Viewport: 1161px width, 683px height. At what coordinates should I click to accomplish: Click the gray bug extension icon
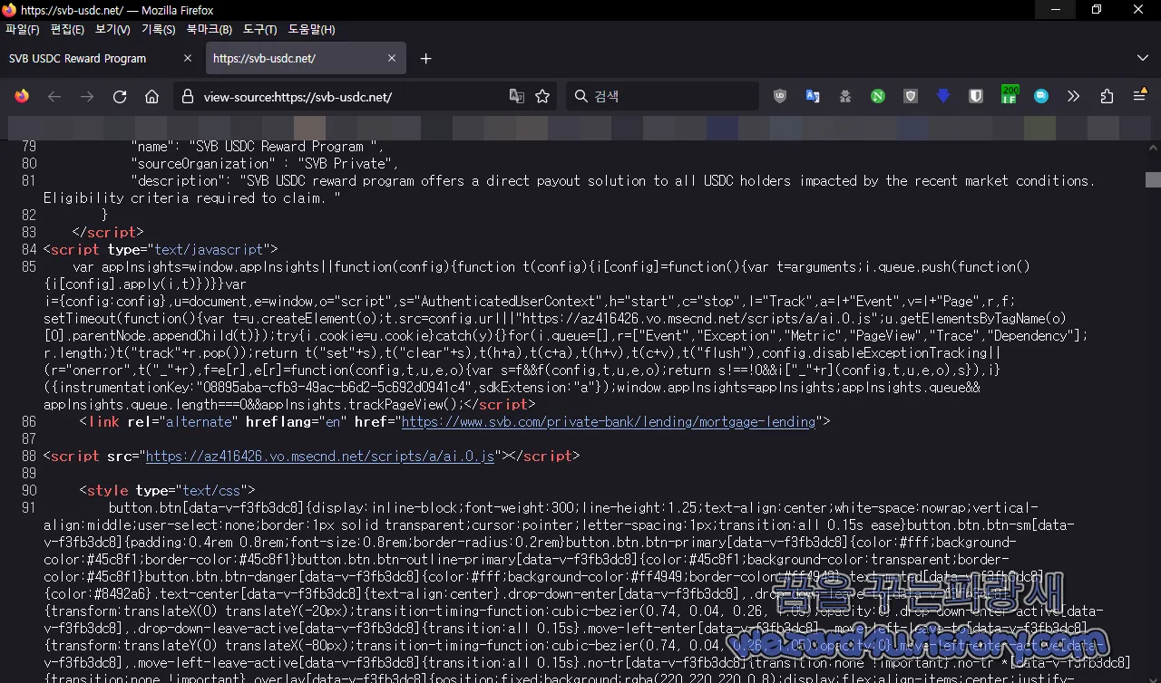click(x=845, y=96)
